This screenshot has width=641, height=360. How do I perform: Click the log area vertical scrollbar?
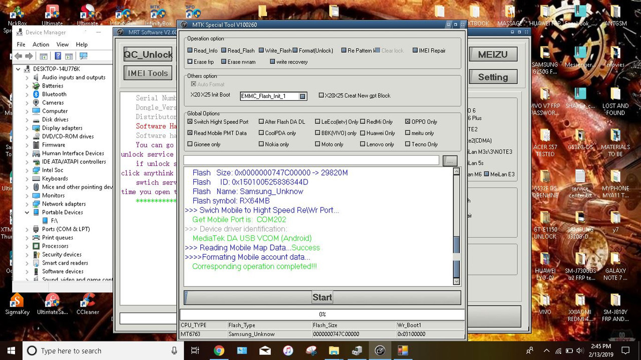(x=456, y=226)
